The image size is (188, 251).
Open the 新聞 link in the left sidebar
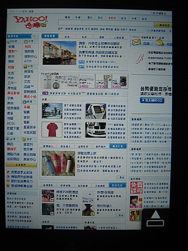[x=12, y=47]
